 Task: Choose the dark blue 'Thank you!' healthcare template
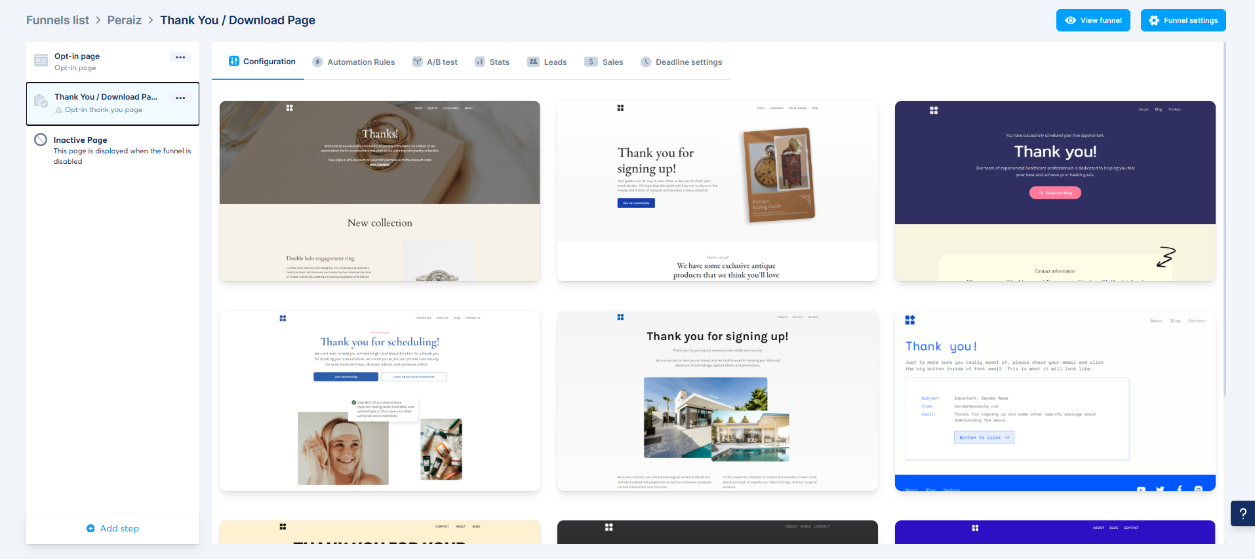1054,191
